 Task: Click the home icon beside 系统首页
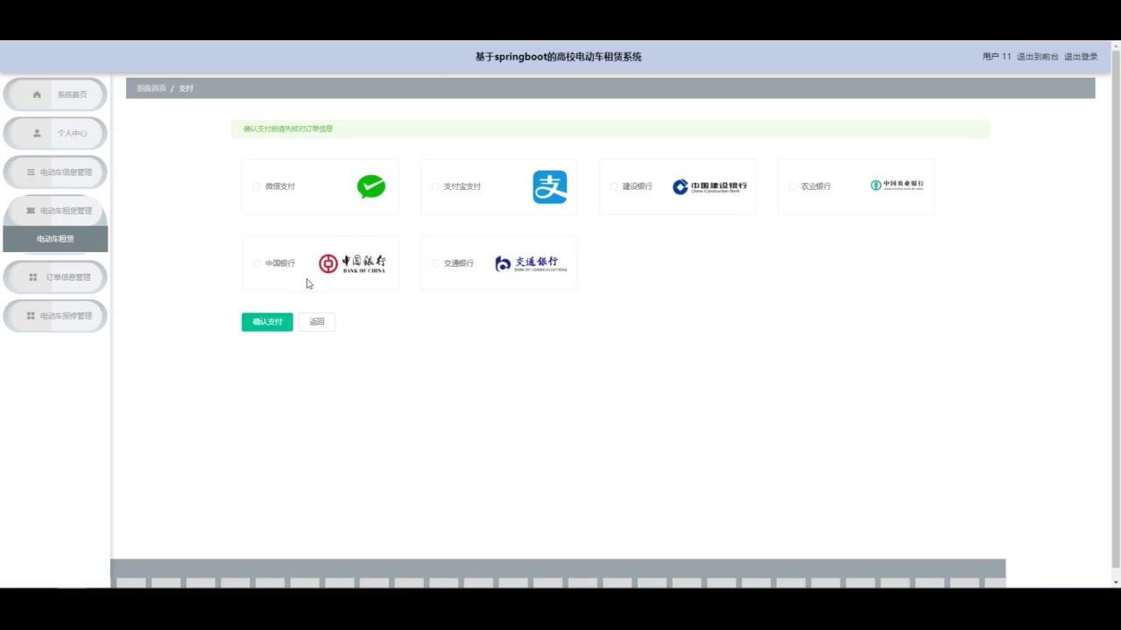pyautogui.click(x=37, y=94)
